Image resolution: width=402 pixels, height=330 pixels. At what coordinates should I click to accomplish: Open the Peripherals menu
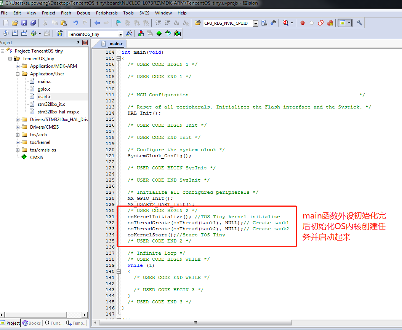[x=107, y=13]
